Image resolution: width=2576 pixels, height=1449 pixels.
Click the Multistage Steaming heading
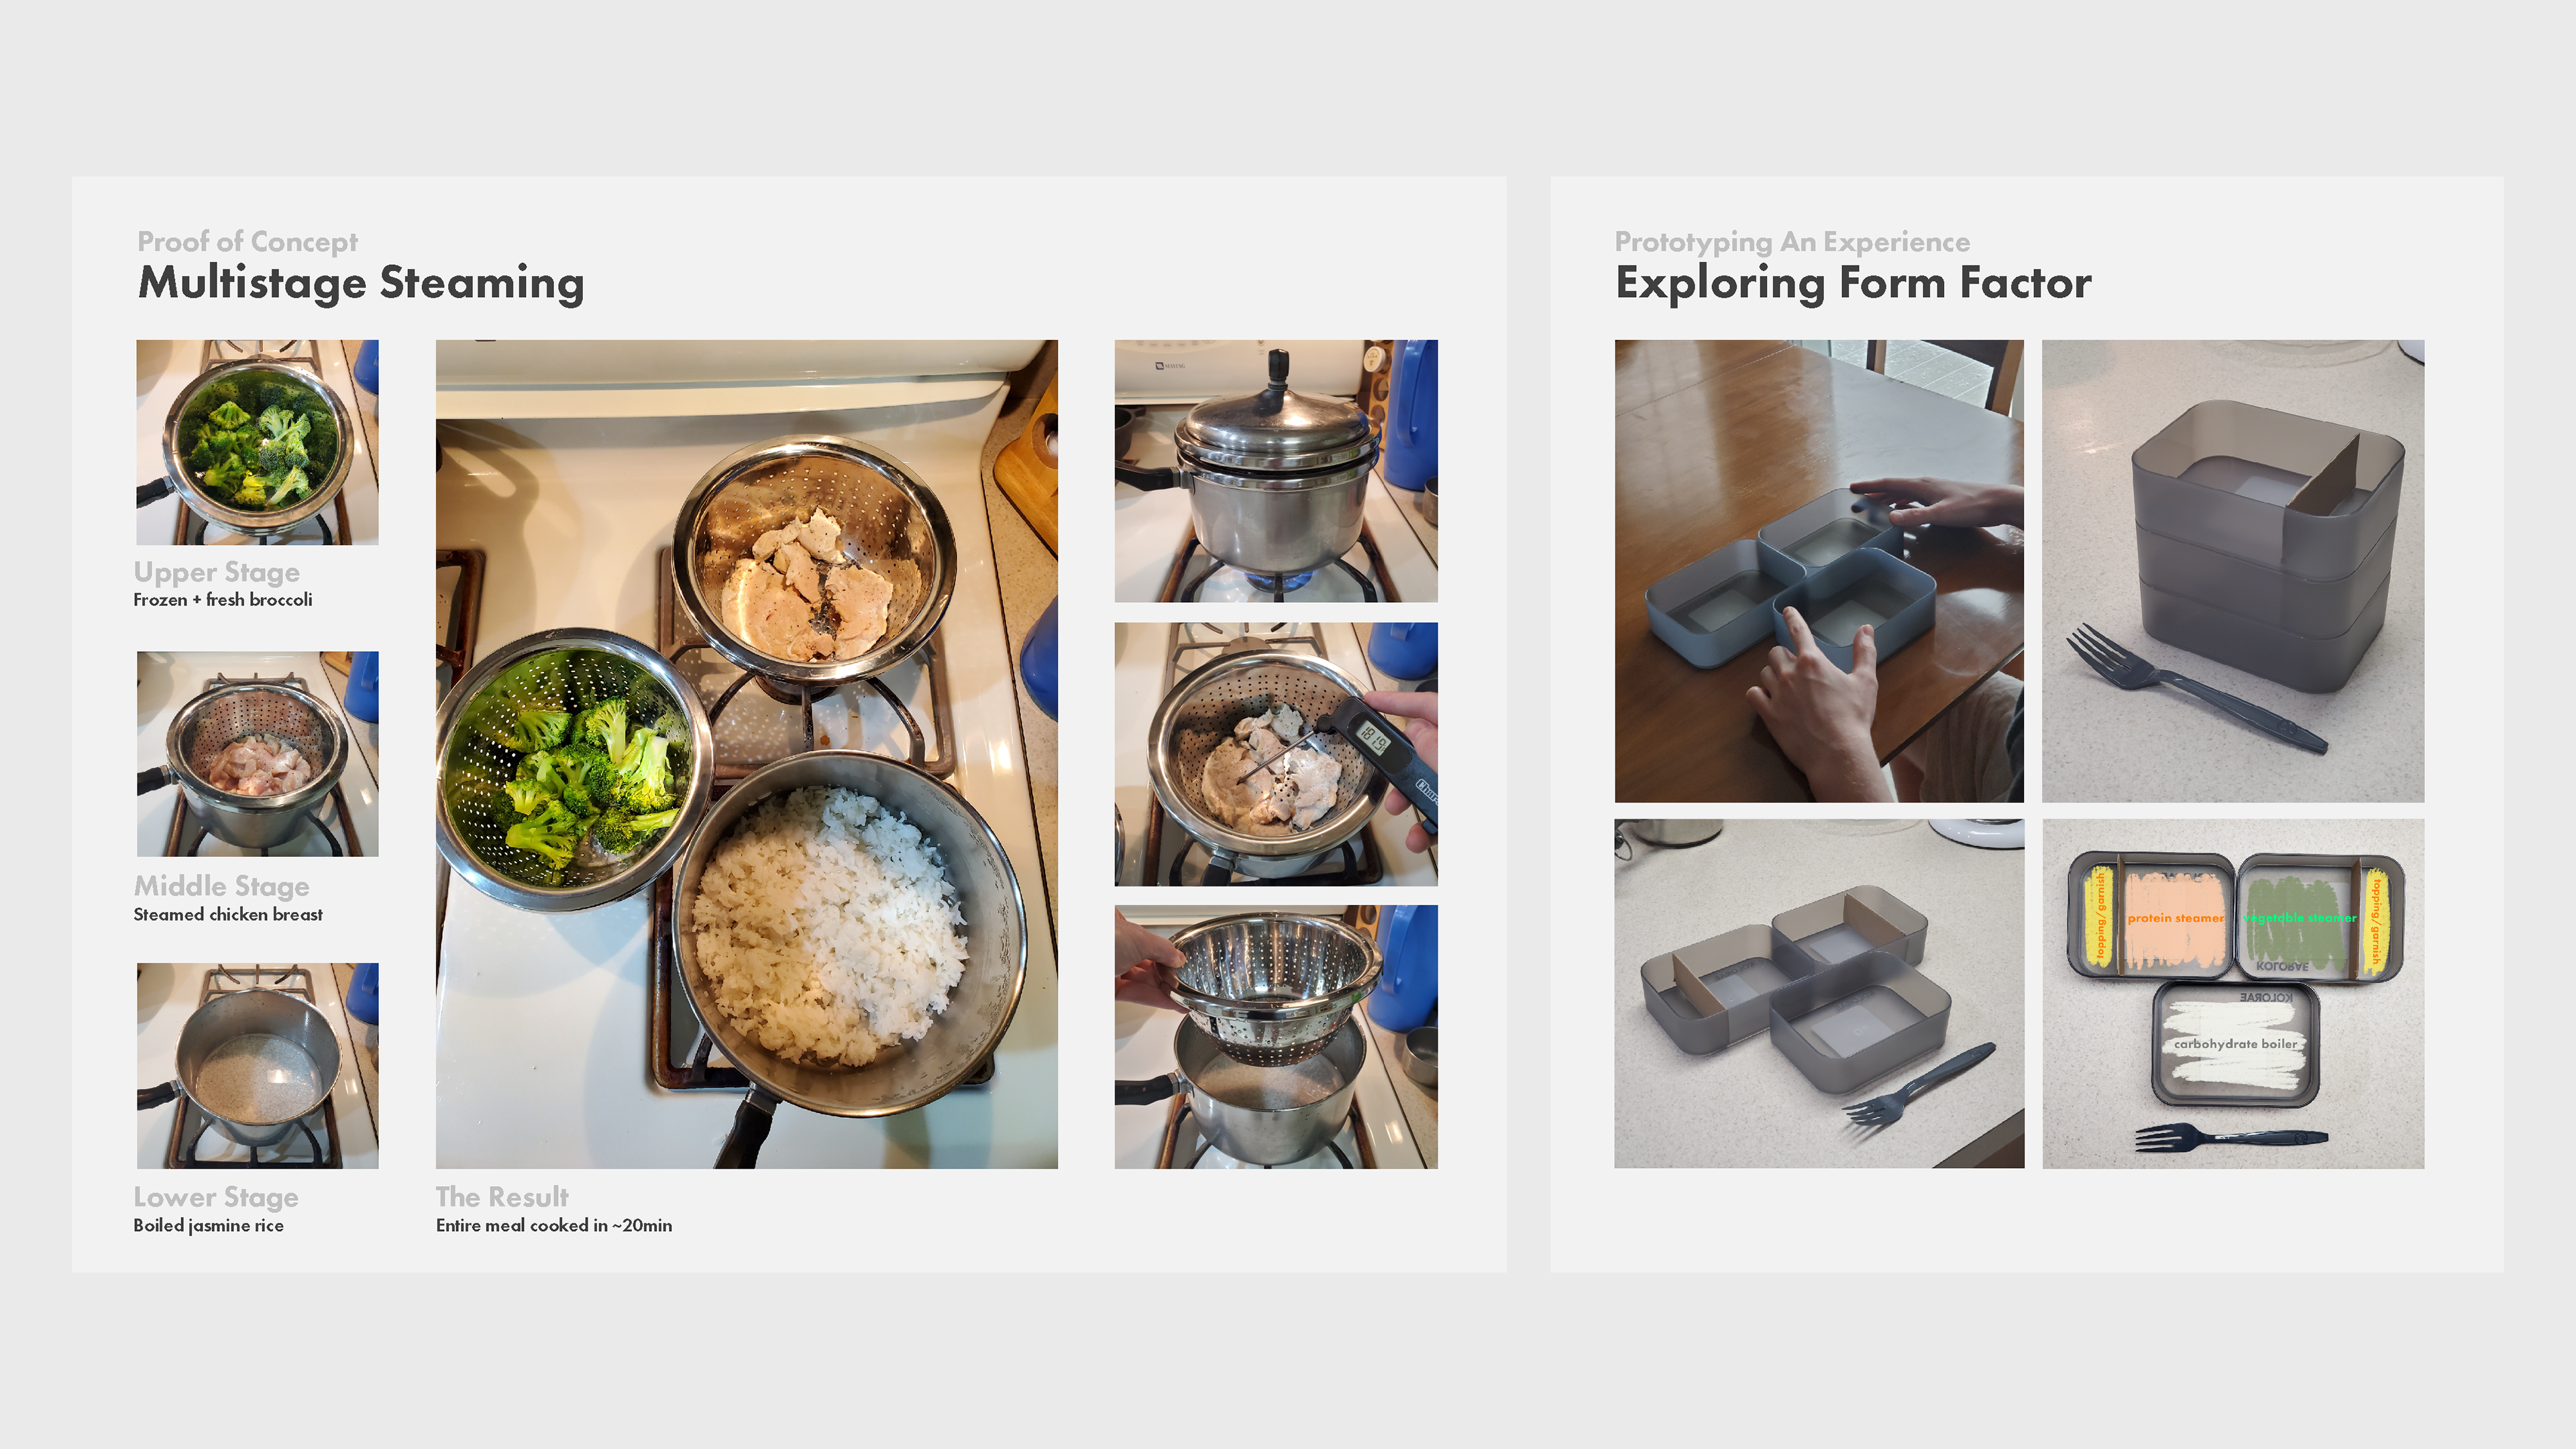click(361, 283)
